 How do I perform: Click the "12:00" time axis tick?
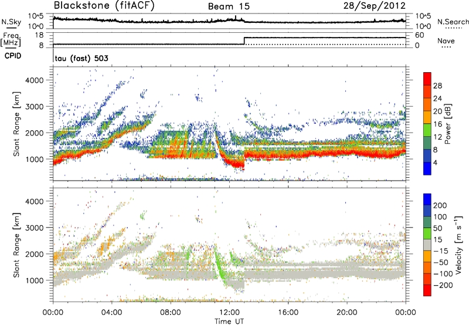point(229,313)
